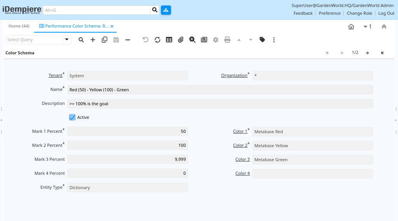Copy record using duplicate icon
398x221 pixels.
pyautogui.click(x=104, y=40)
